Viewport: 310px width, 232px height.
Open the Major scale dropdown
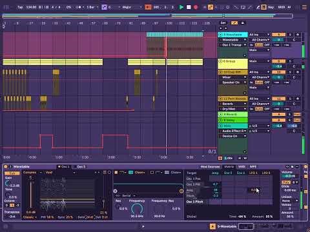132,7
